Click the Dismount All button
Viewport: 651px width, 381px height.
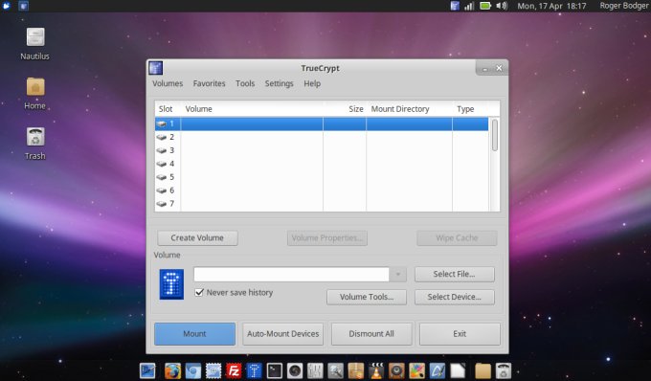(371, 334)
